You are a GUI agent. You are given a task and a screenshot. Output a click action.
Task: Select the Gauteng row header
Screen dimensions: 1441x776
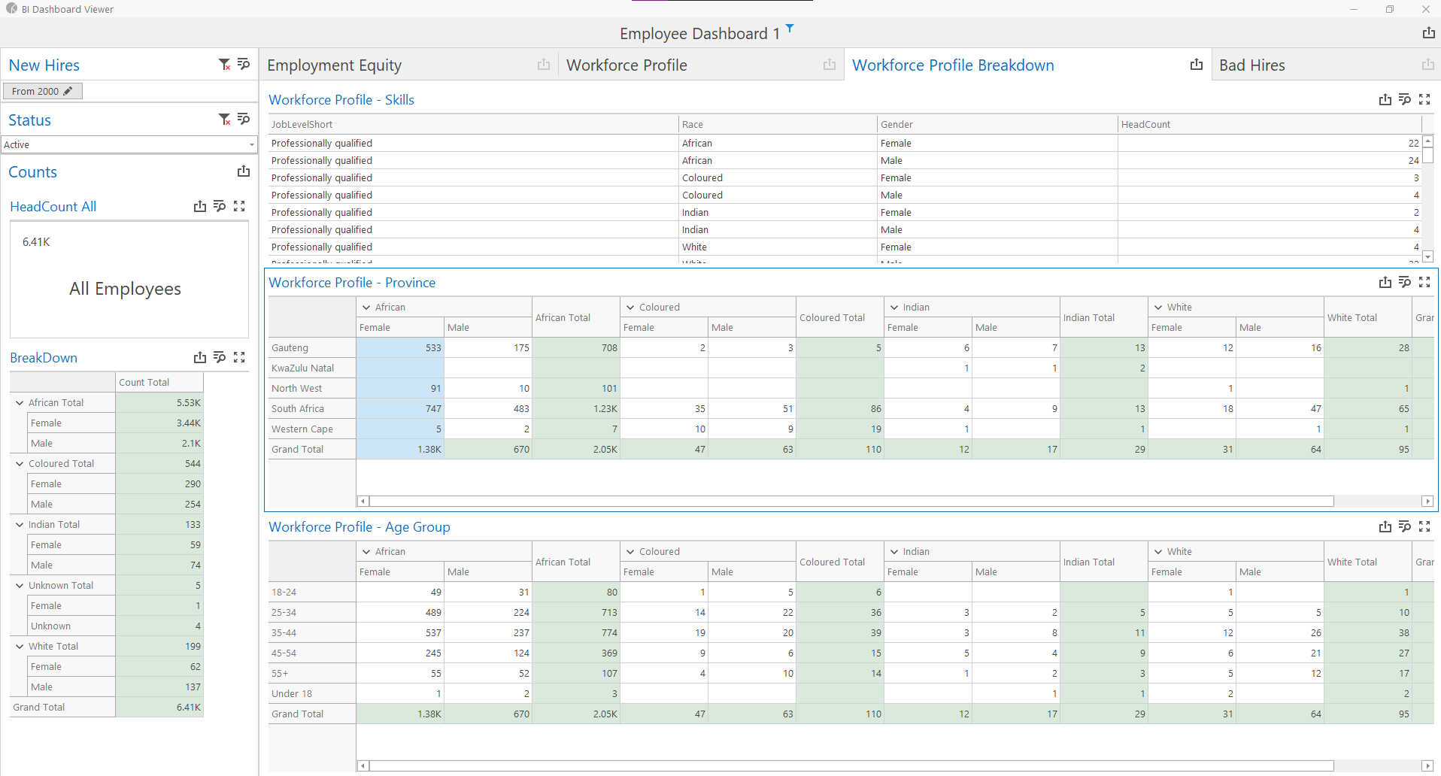click(312, 347)
